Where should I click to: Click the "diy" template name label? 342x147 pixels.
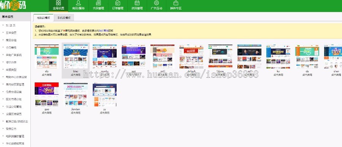(x=46, y=71)
